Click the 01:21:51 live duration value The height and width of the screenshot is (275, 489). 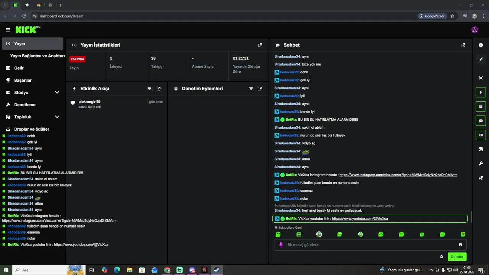click(241, 58)
